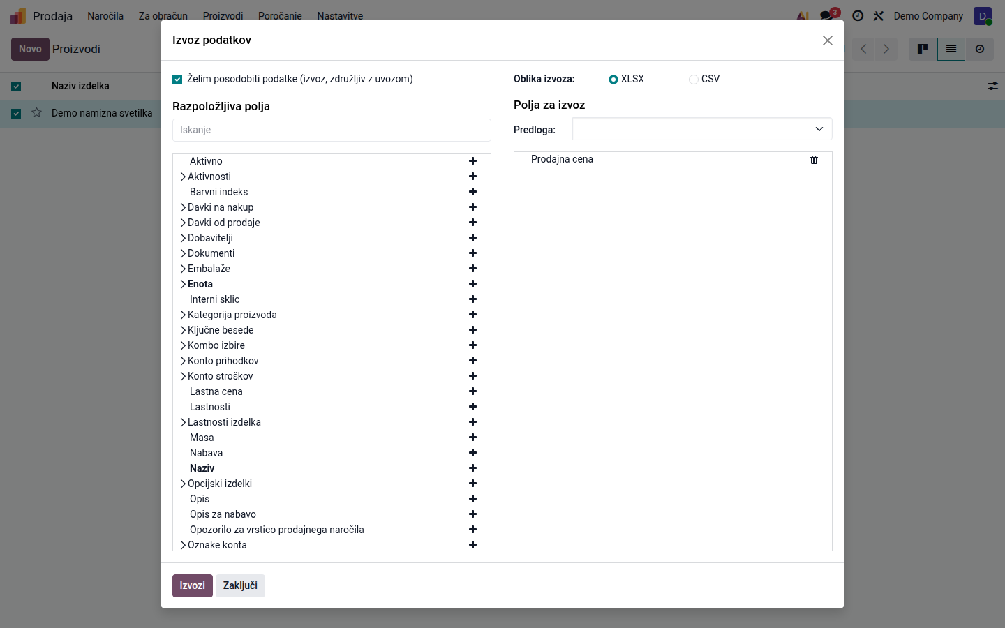Add Nabava field with plus icon
The width and height of the screenshot is (1005, 628).
click(472, 453)
